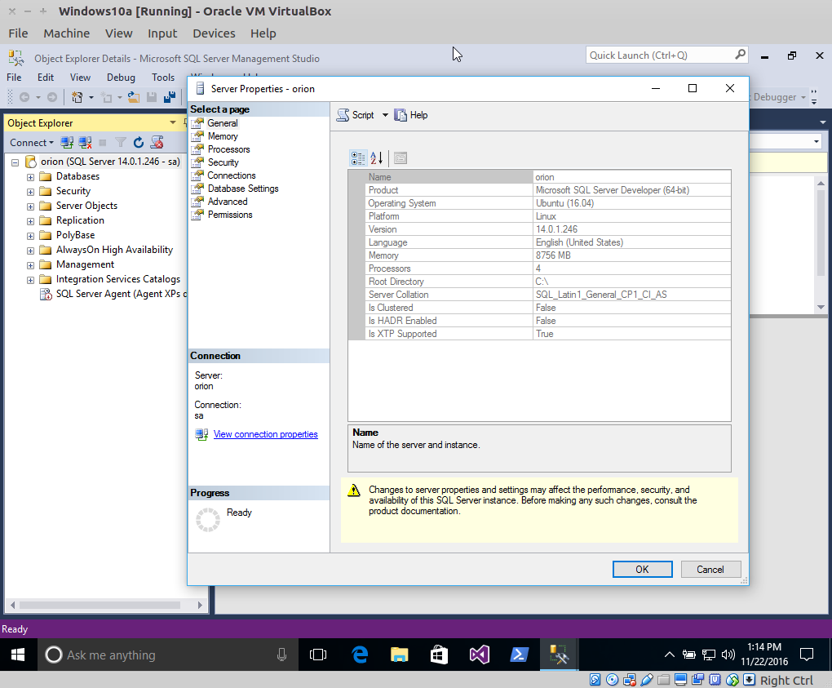832x688 pixels.
Task: Expand the Replication folder
Action: 31,221
